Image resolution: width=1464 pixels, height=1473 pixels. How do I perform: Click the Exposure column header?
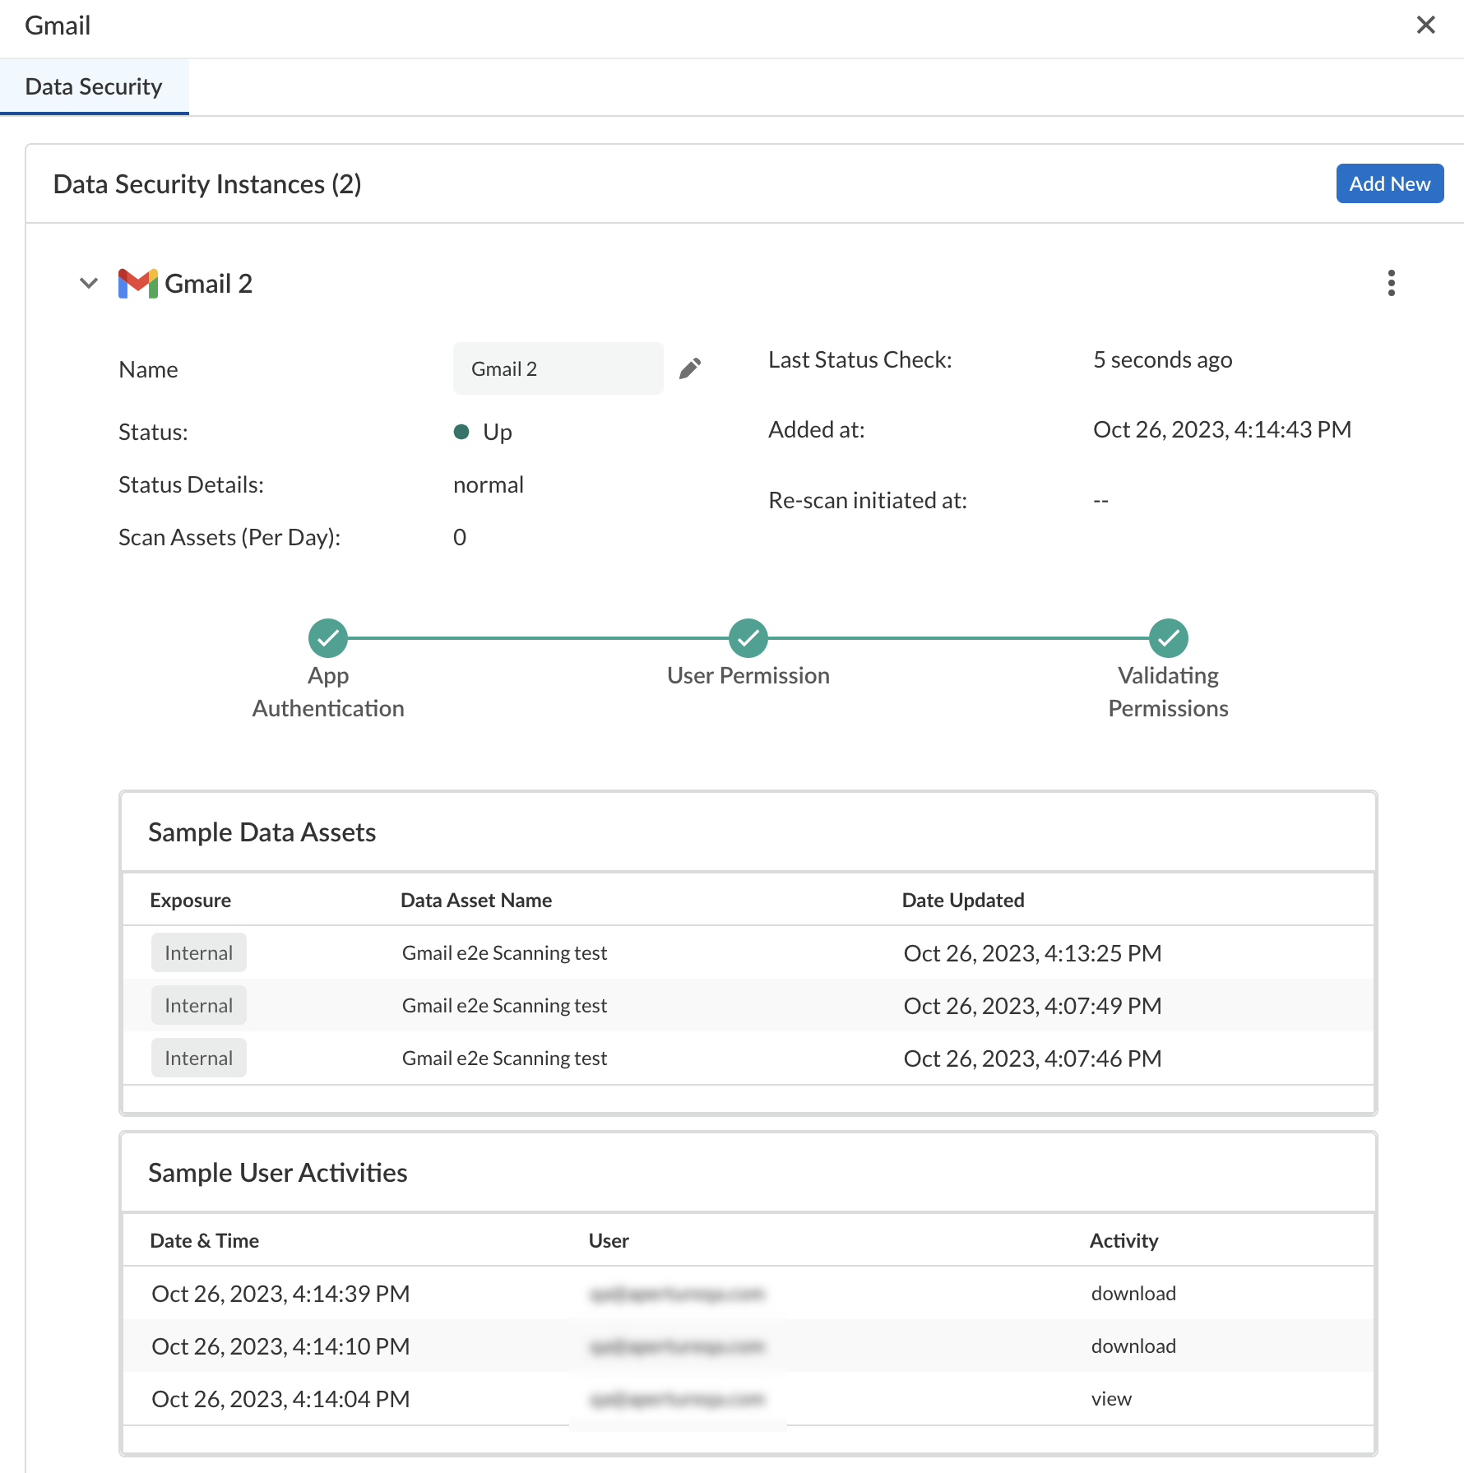click(190, 900)
